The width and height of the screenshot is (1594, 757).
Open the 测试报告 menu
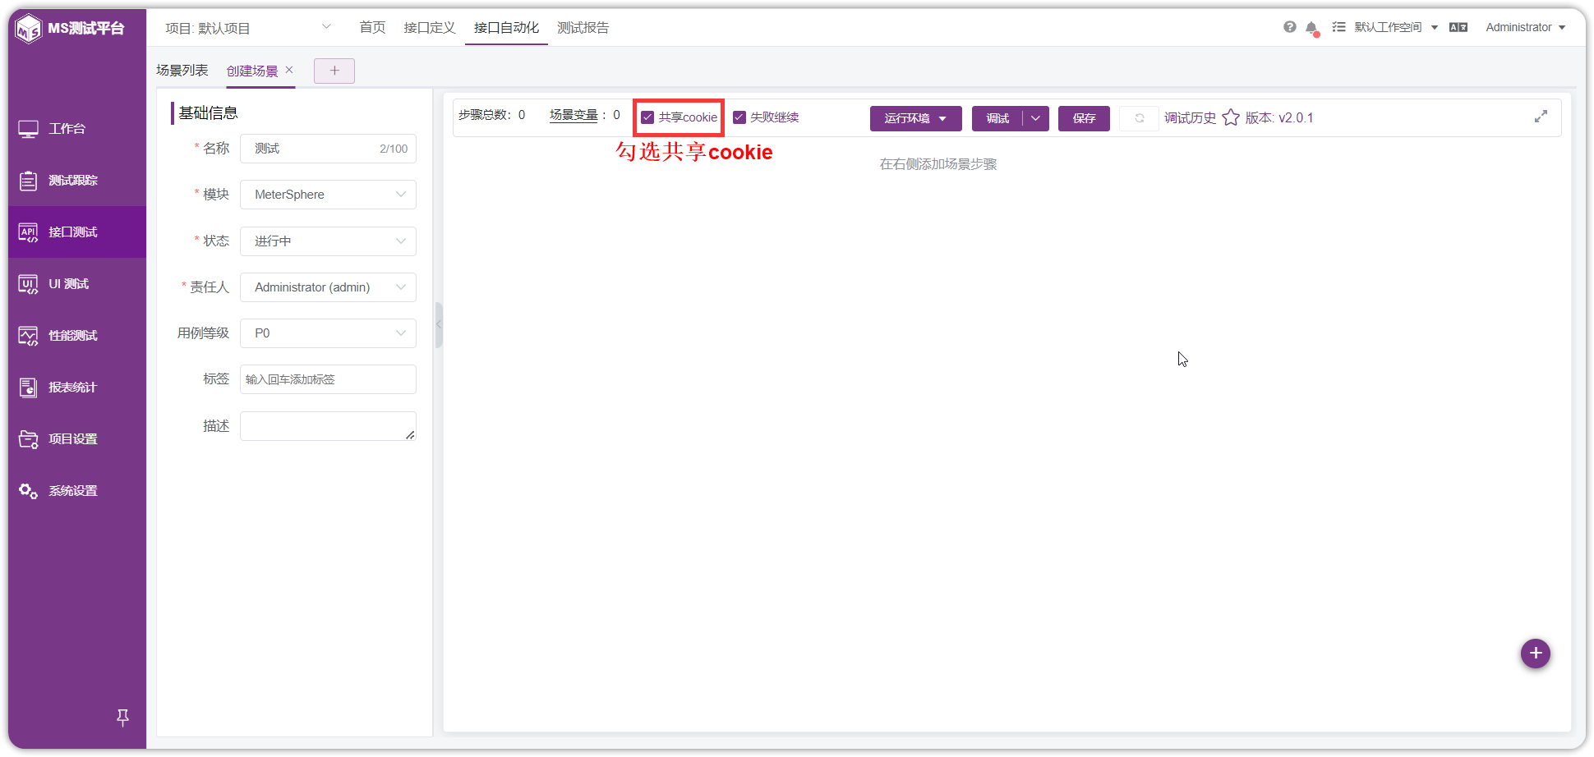point(583,27)
